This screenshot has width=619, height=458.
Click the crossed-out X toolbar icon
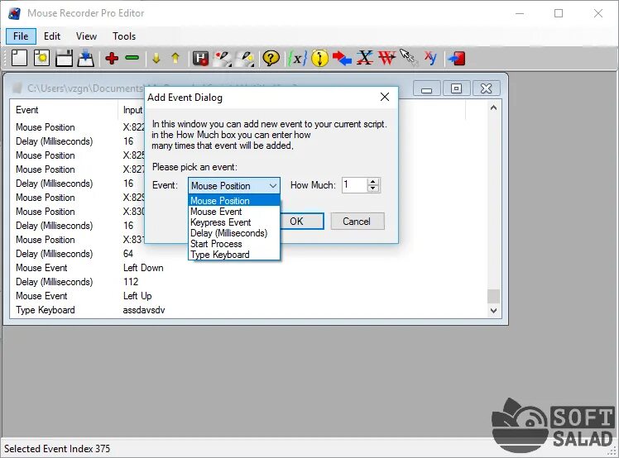pyautogui.click(x=365, y=58)
